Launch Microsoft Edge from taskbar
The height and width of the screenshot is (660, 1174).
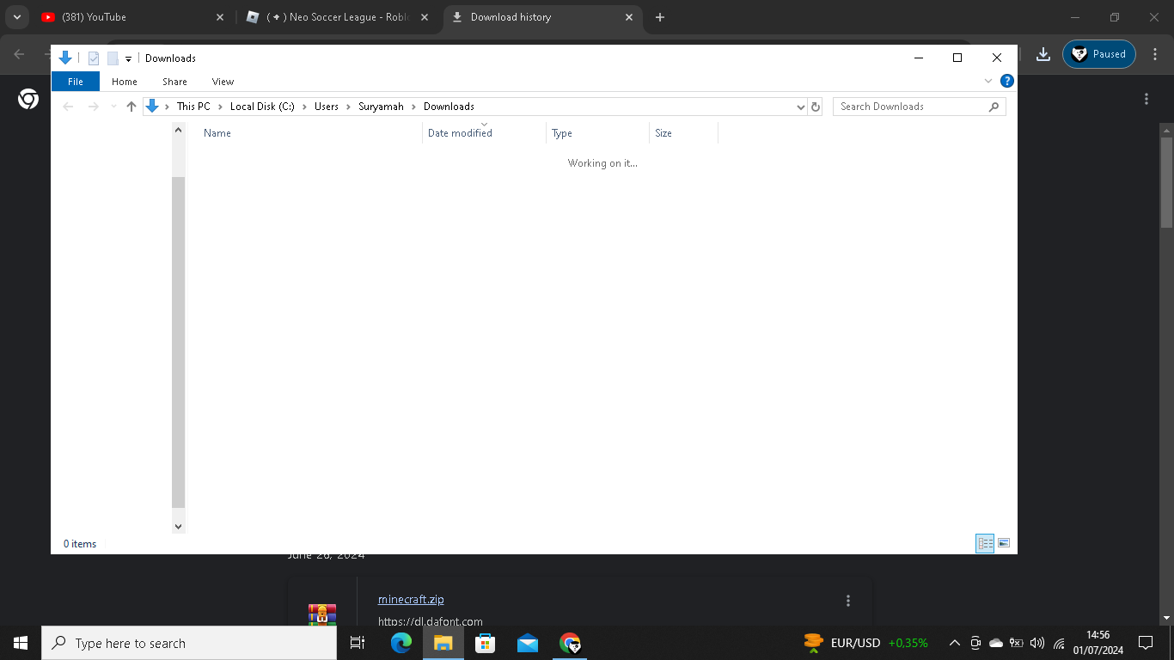coord(401,643)
